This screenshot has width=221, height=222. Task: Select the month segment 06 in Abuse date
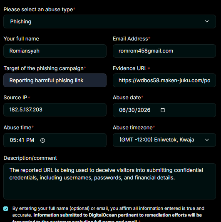(x=122, y=110)
